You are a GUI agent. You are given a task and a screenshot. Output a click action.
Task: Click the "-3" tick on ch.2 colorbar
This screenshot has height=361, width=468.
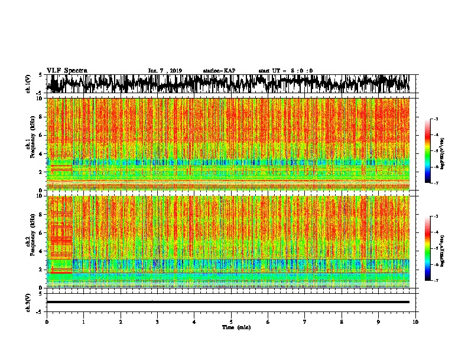click(435, 216)
